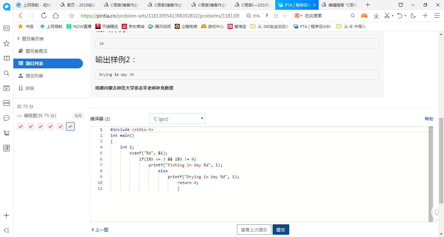Toggle the lightning speed mode icon

point(267,16)
